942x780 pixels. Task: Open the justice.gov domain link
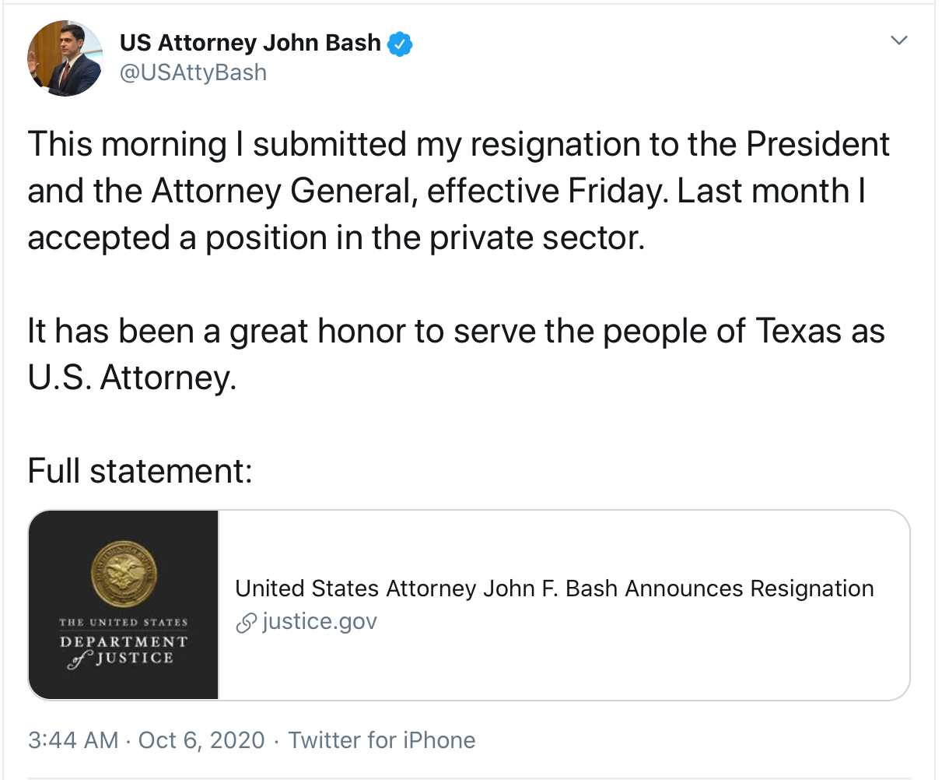[x=320, y=622]
